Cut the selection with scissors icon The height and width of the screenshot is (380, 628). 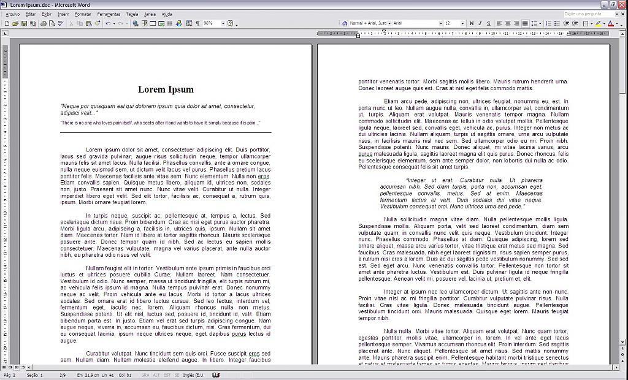(x=71, y=24)
